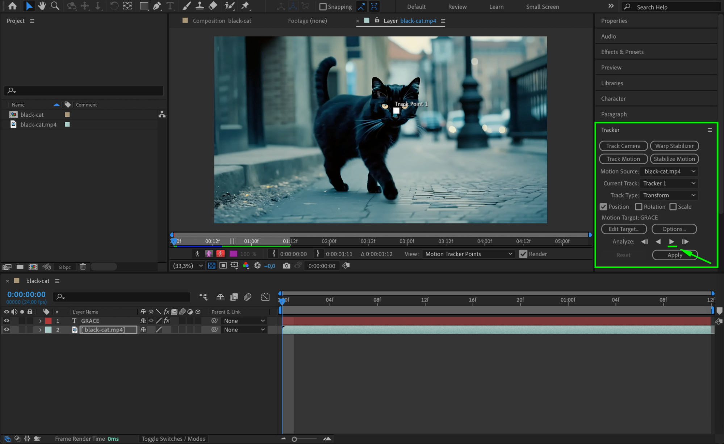Viewport: 724px width, 444px height.
Task: Click the Track Motion button
Action: point(623,159)
